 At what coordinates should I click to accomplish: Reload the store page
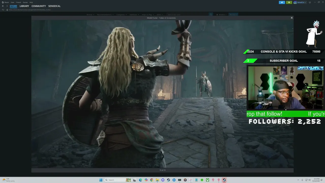[x=3, y=10]
